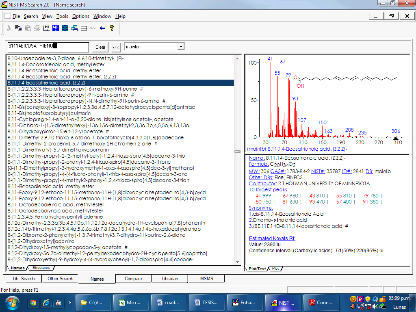
Task: Click the Copy toolbar icon
Action: click(x=18, y=28)
